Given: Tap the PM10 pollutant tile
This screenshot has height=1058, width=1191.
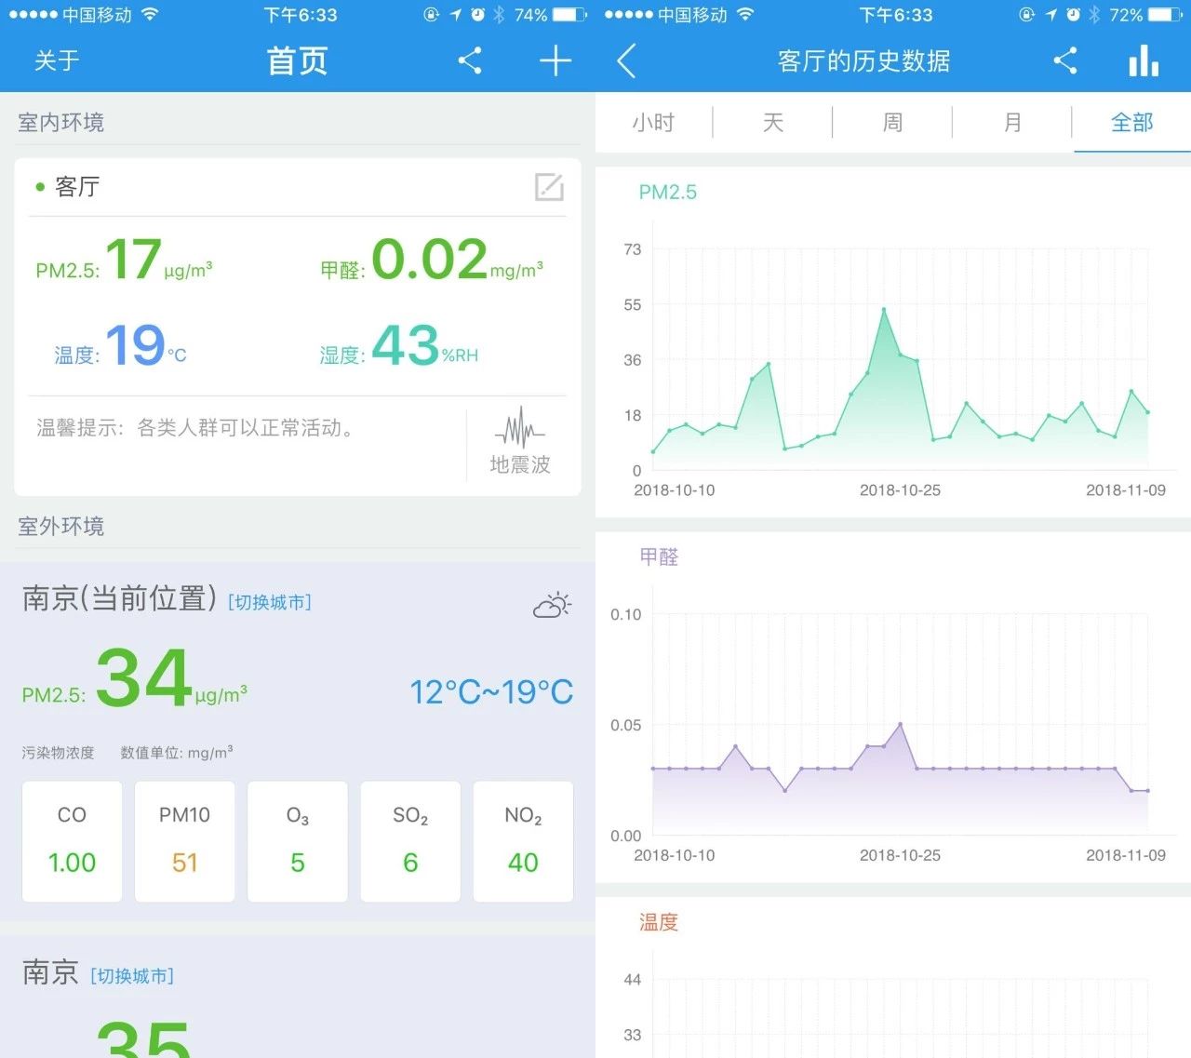Looking at the screenshot, I should [x=184, y=840].
